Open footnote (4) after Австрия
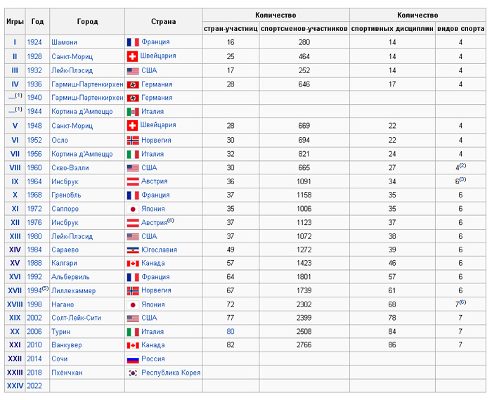The width and height of the screenshot is (492, 400). [x=171, y=220]
